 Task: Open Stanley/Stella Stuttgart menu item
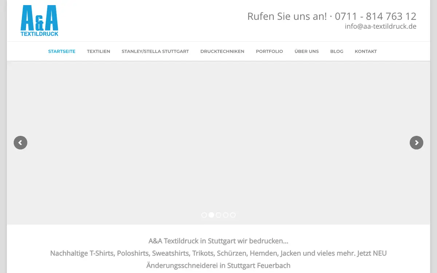155,51
